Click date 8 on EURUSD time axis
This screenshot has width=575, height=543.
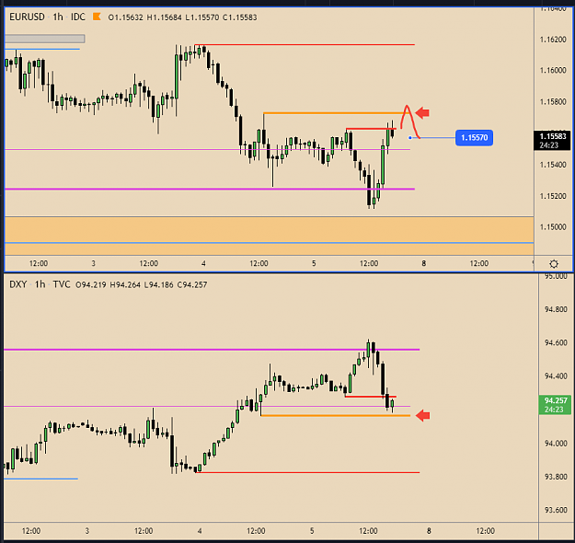pyautogui.click(x=424, y=263)
